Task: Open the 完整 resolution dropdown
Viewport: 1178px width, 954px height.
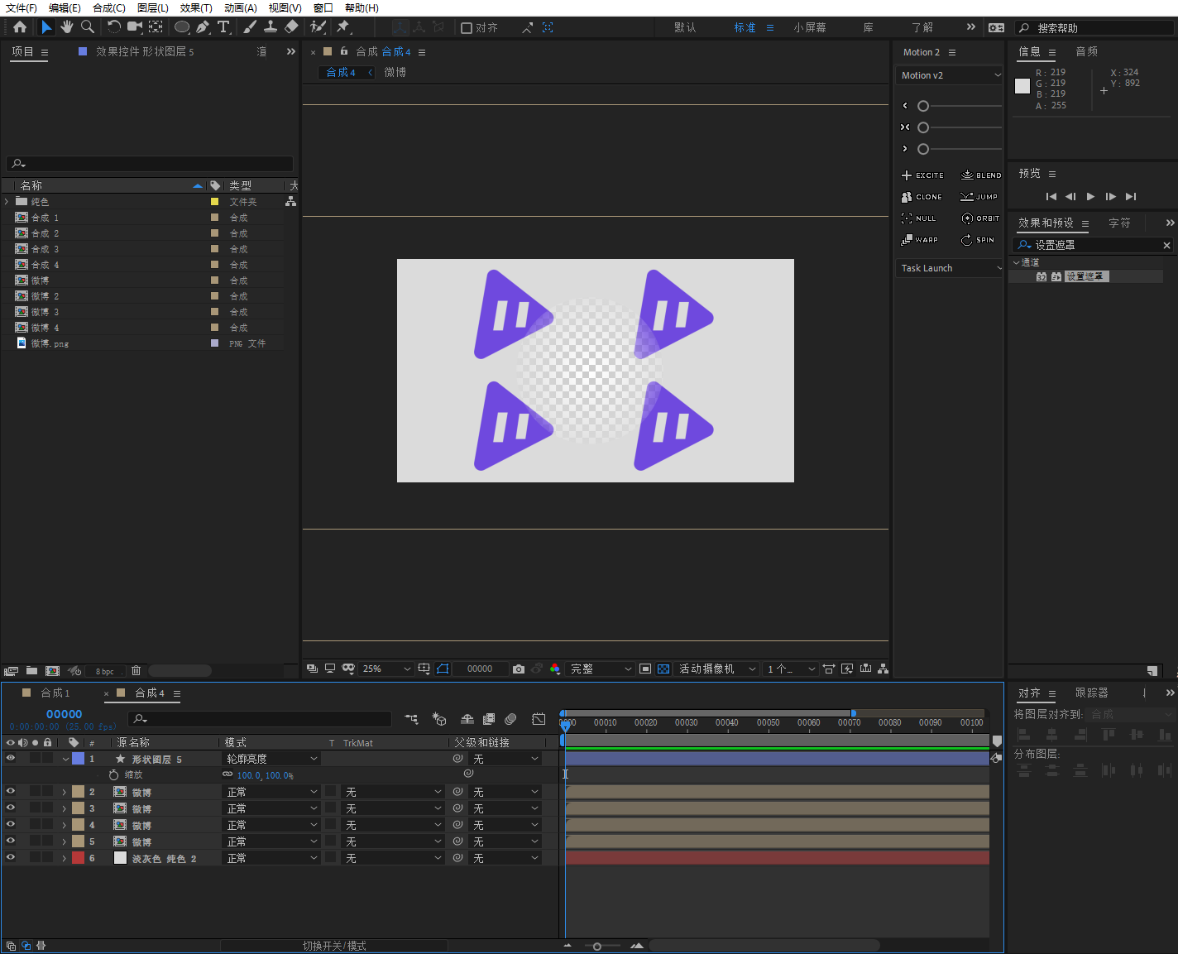Action: point(601,669)
